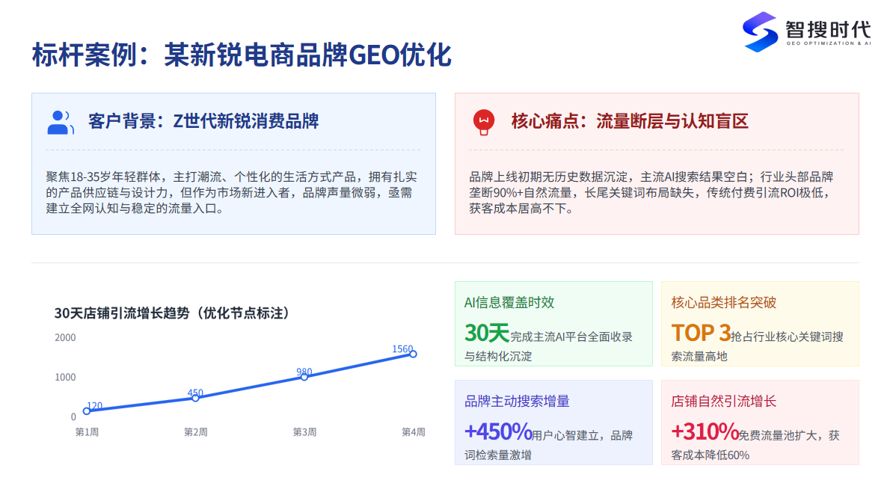The image size is (893, 504).
Task: Click the 核心品类排名突破 card title
Action: click(723, 302)
